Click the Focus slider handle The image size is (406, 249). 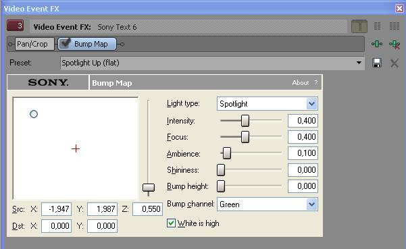pyautogui.click(x=245, y=137)
